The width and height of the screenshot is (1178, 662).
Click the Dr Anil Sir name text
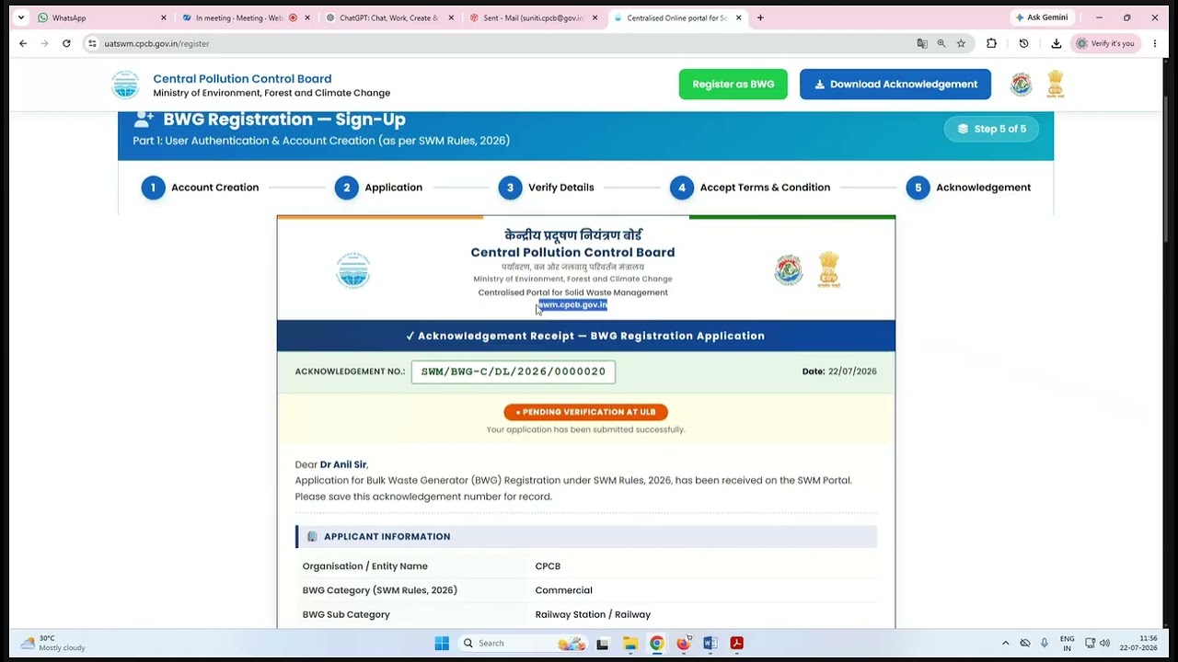tap(343, 464)
